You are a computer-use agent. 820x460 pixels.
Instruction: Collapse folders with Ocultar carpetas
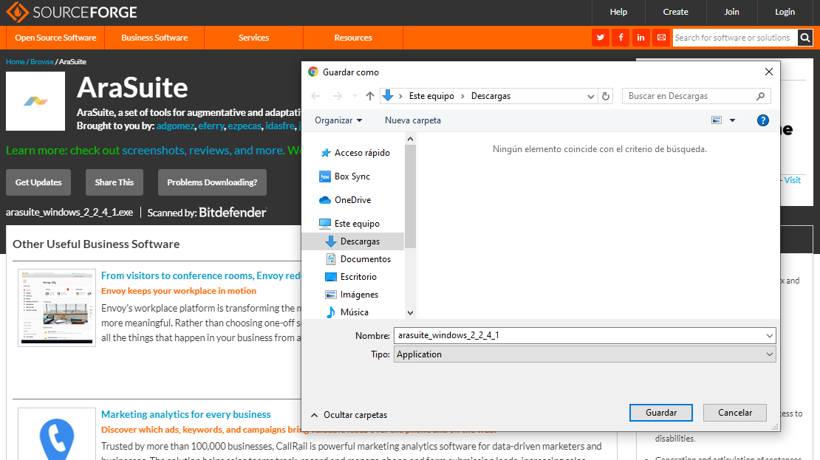point(349,415)
